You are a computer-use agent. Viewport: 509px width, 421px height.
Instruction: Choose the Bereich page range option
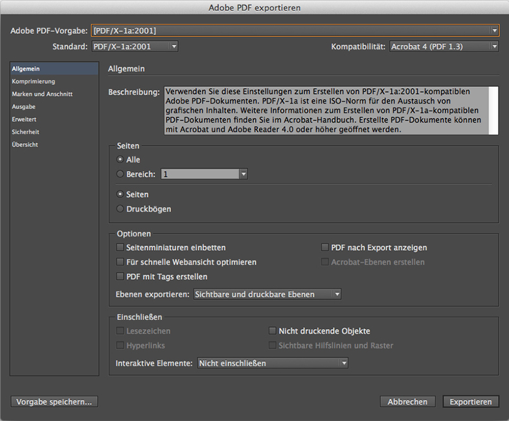[x=120, y=174]
